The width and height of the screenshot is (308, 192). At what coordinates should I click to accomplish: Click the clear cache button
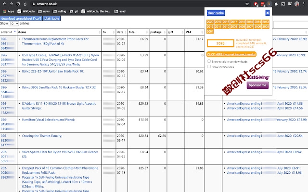click(x=216, y=13)
